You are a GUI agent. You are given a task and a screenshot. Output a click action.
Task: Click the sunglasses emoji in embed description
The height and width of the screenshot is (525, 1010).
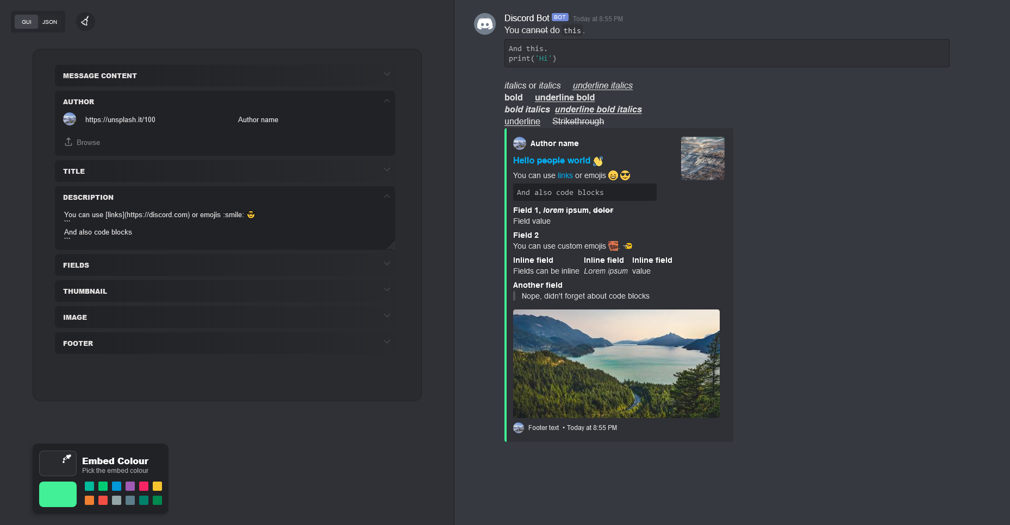tap(625, 175)
